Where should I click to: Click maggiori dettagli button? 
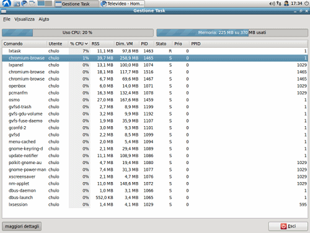22,226
